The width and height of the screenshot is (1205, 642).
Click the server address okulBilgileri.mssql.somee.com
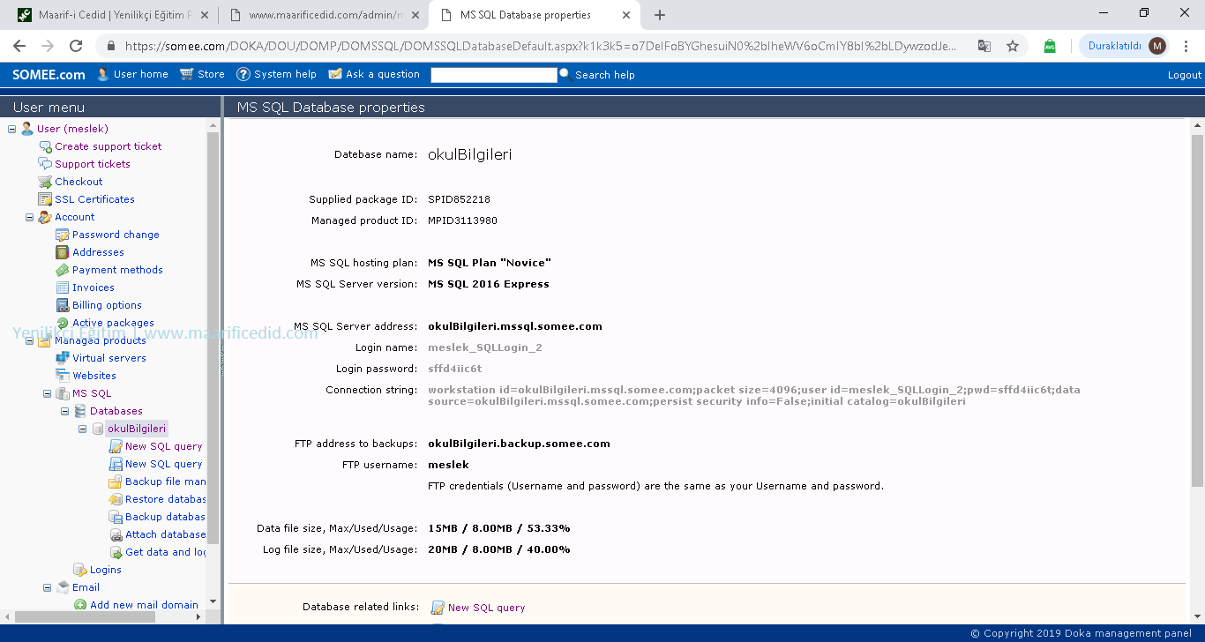[x=515, y=326]
